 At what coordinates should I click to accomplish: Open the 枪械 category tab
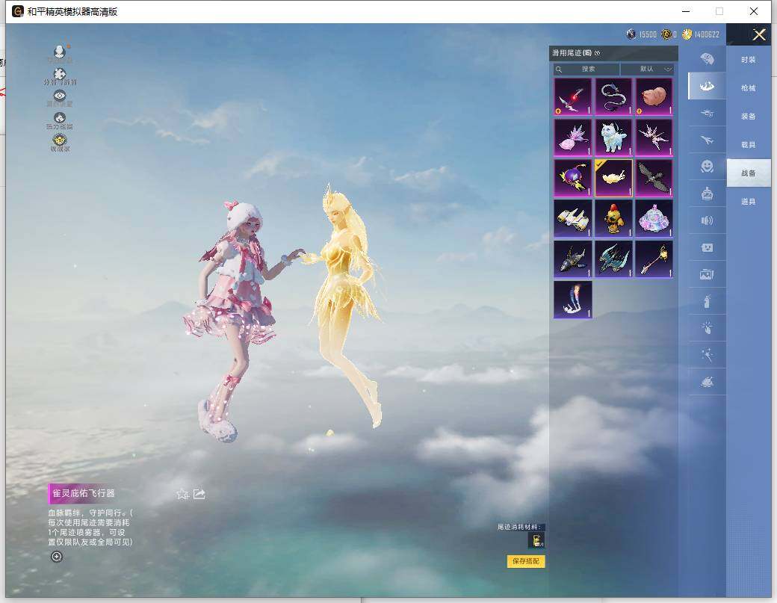coord(749,87)
